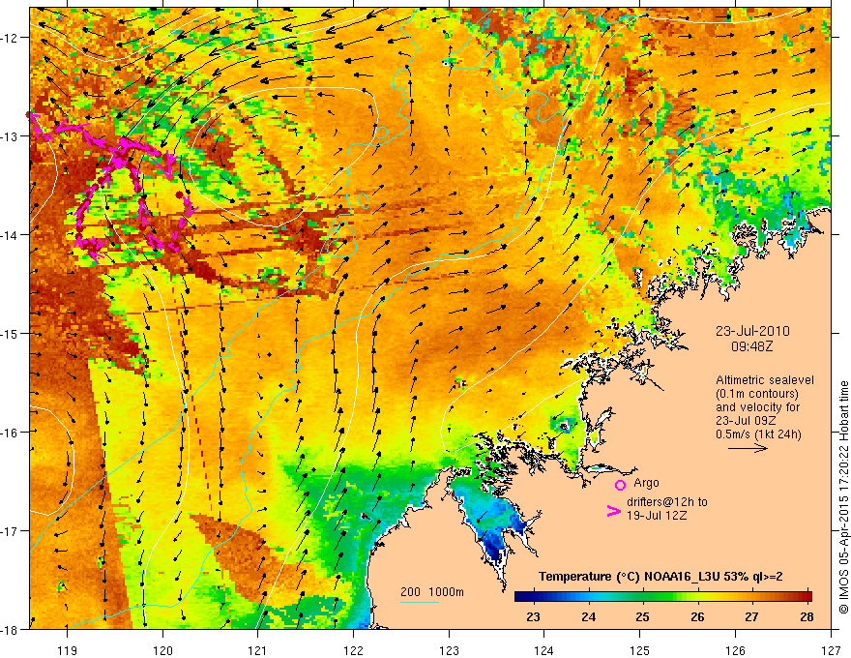
Task: Click color bar label 27
Action: click(751, 616)
